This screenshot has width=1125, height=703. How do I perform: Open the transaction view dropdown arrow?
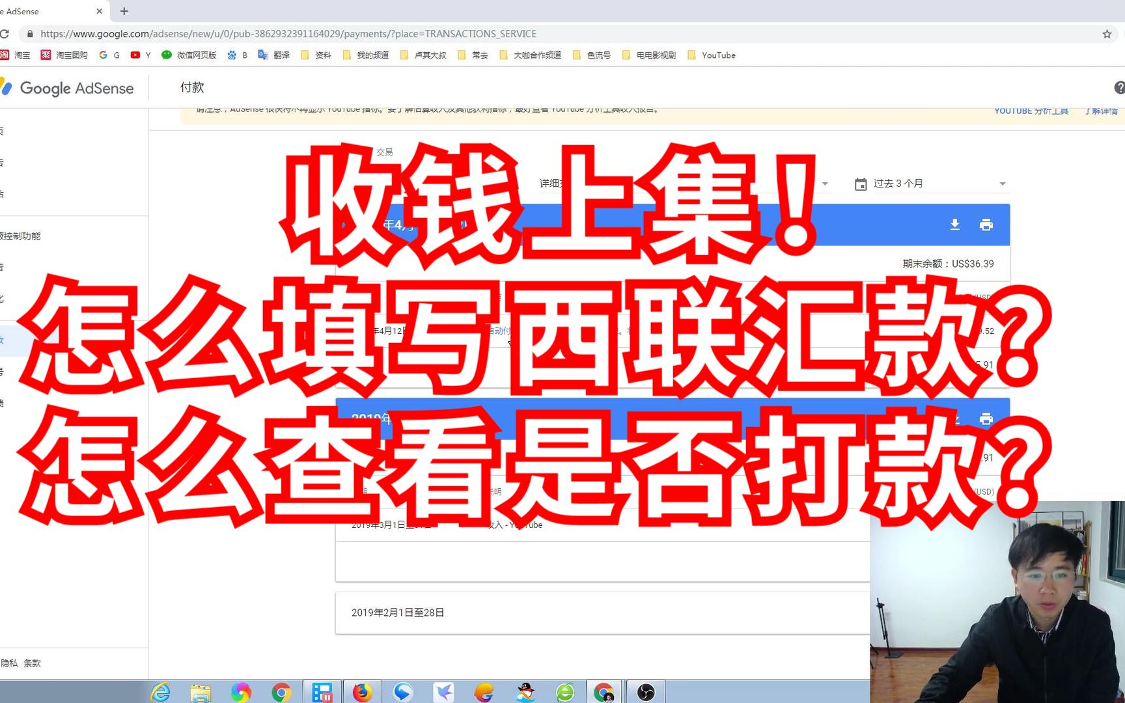825,184
